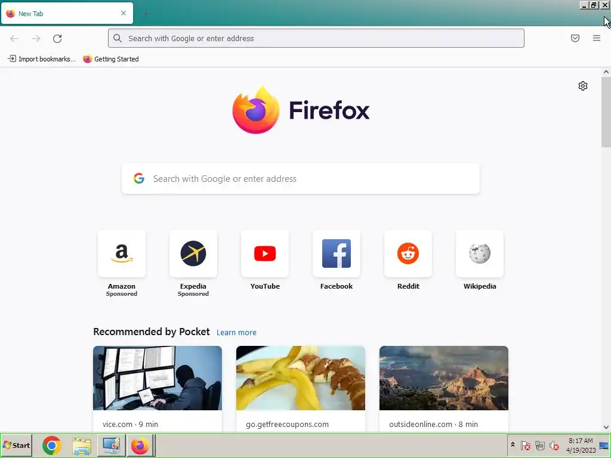Click the Import bookmarks bookmark item
611x458 pixels.
click(x=42, y=59)
